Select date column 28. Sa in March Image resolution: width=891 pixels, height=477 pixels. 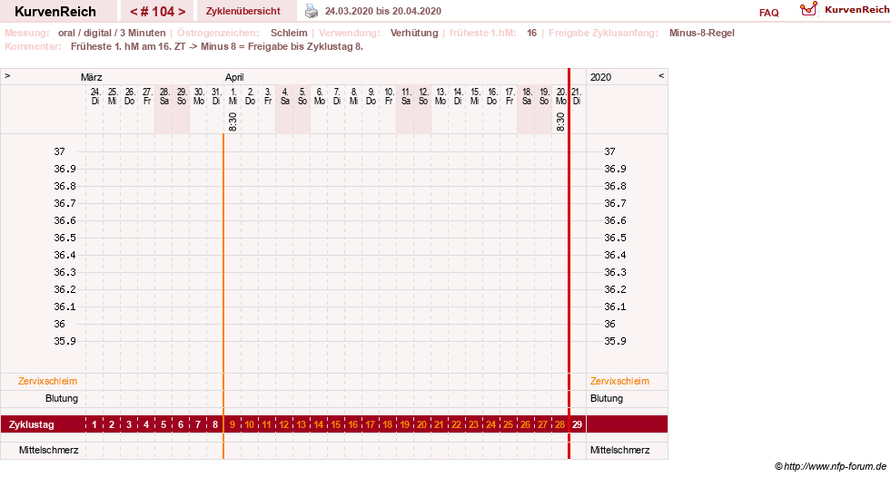click(164, 96)
